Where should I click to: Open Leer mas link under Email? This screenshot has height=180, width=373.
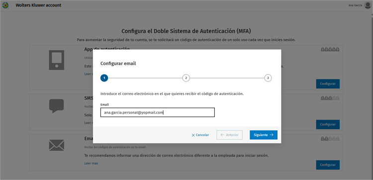coord(91,163)
